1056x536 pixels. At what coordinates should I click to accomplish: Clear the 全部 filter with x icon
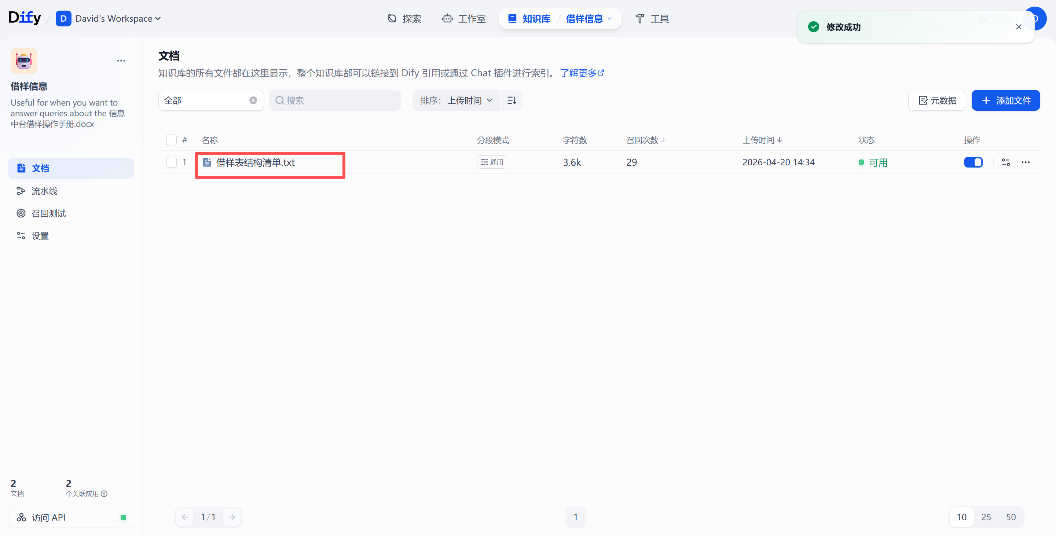coord(253,100)
